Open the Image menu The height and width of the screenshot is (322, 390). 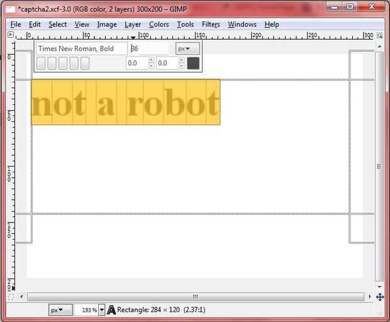tap(107, 25)
